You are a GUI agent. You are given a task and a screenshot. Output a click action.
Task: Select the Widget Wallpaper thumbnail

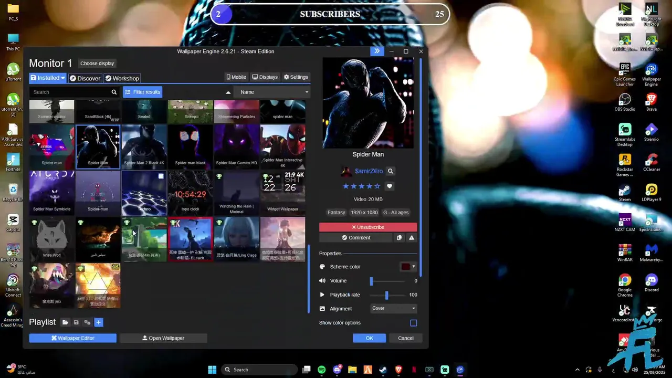(282, 192)
